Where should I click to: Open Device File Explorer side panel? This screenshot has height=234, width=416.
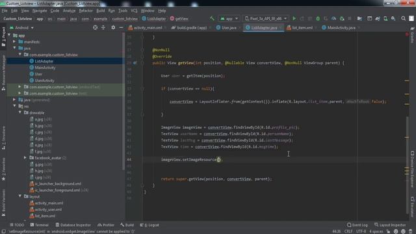click(412, 169)
